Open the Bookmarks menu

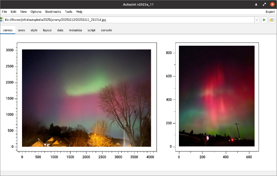[x=53, y=12]
